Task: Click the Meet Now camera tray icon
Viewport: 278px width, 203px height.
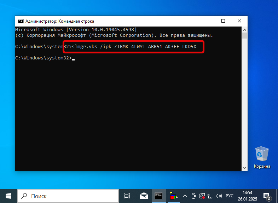Action: pyautogui.click(x=193, y=196)
